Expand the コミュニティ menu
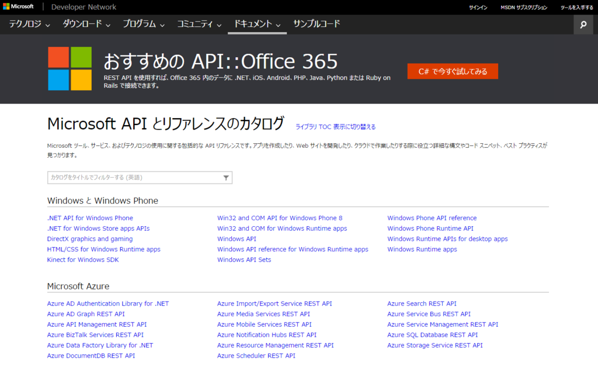The image size is (598, 367). click(x=199, y=24)
